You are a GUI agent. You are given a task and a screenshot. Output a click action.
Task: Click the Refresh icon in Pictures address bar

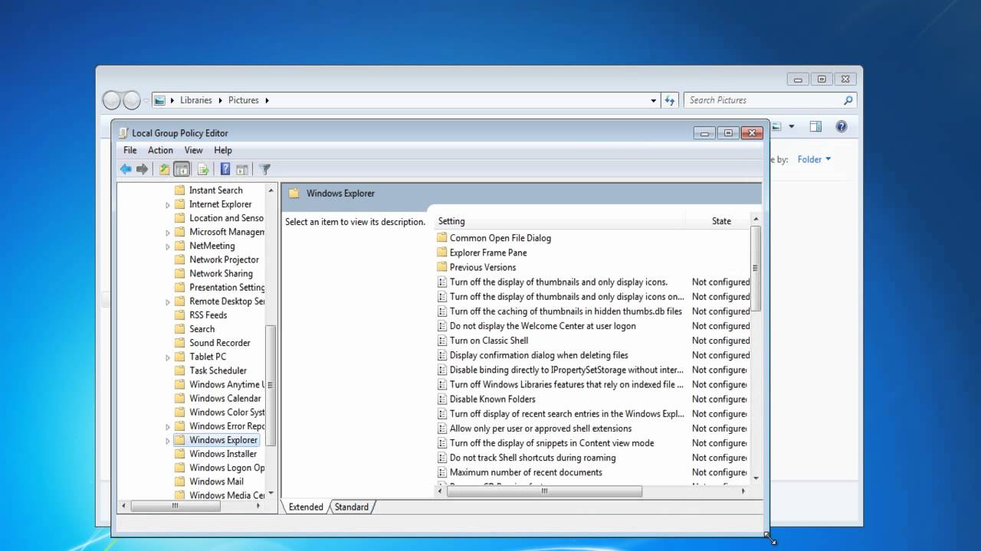coord(671,100)
